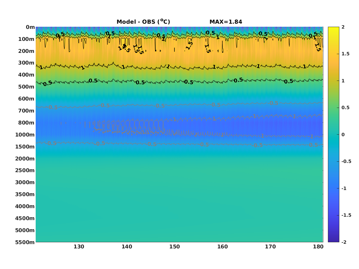The image size is (359, 269).
Task: Select the '1000m' depth tick label
Action: (25, 135)
